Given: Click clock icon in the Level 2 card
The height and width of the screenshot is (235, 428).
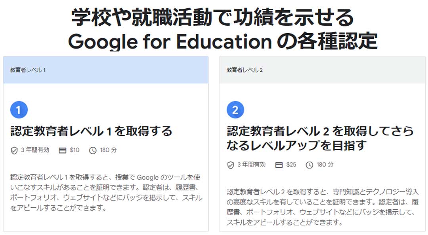Looking at the screenshot, I should (309, 165).
